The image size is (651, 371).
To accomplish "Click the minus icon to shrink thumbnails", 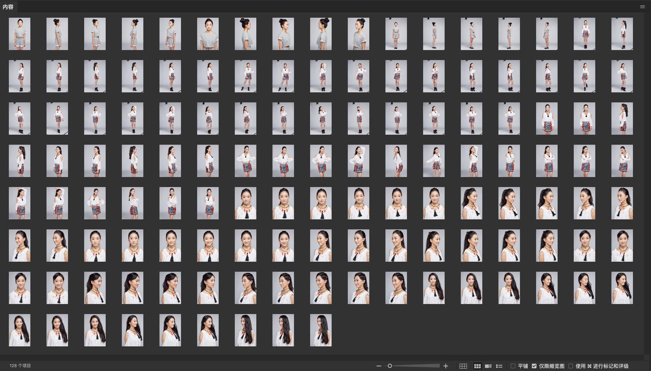I will [x=379, y=366].
